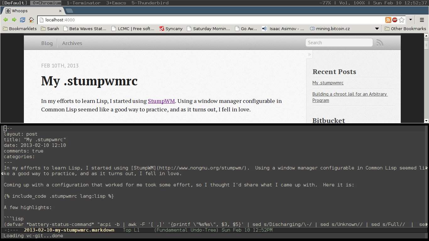The height and width of the screenshot is (241, 429).
Task: Click the 'categories:' line in Emacs
Action: pyautogui.click(x=19, y=157)
